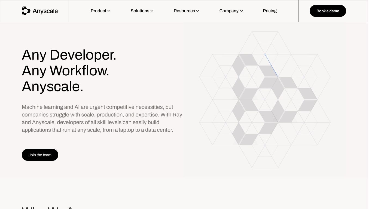The height and width of the screenshot is (209, 372).
Task: Expand the Solutions chevron arrow
Action: [x=152, y=11]
